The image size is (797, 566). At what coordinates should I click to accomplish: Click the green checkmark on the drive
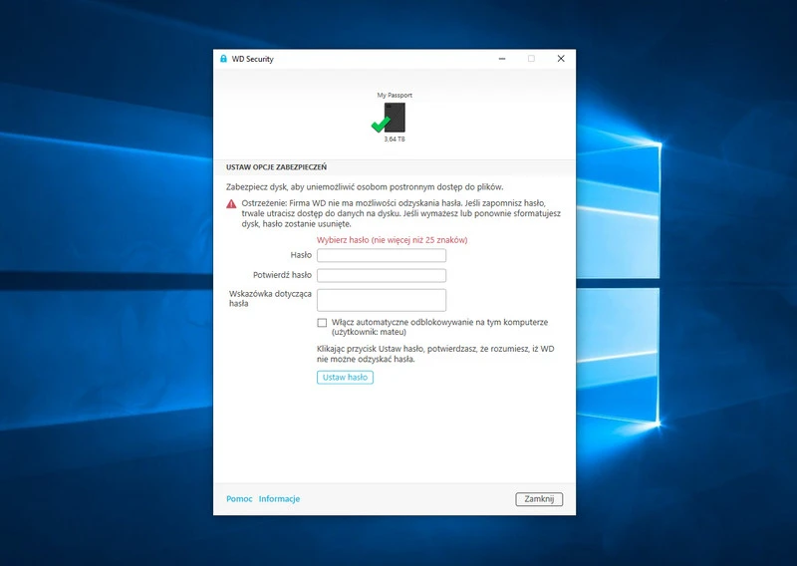(x=380, y=125)
